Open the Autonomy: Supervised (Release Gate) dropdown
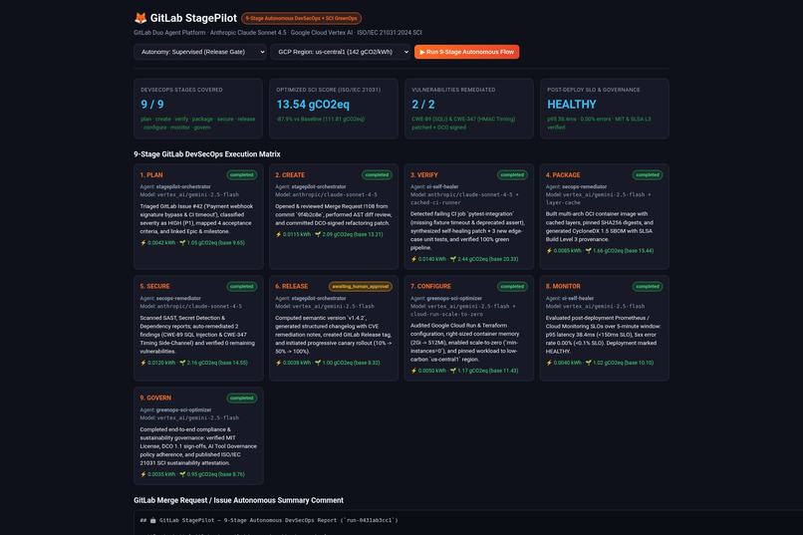The width and height of the screenshot is (803, 535). point(199,52)
